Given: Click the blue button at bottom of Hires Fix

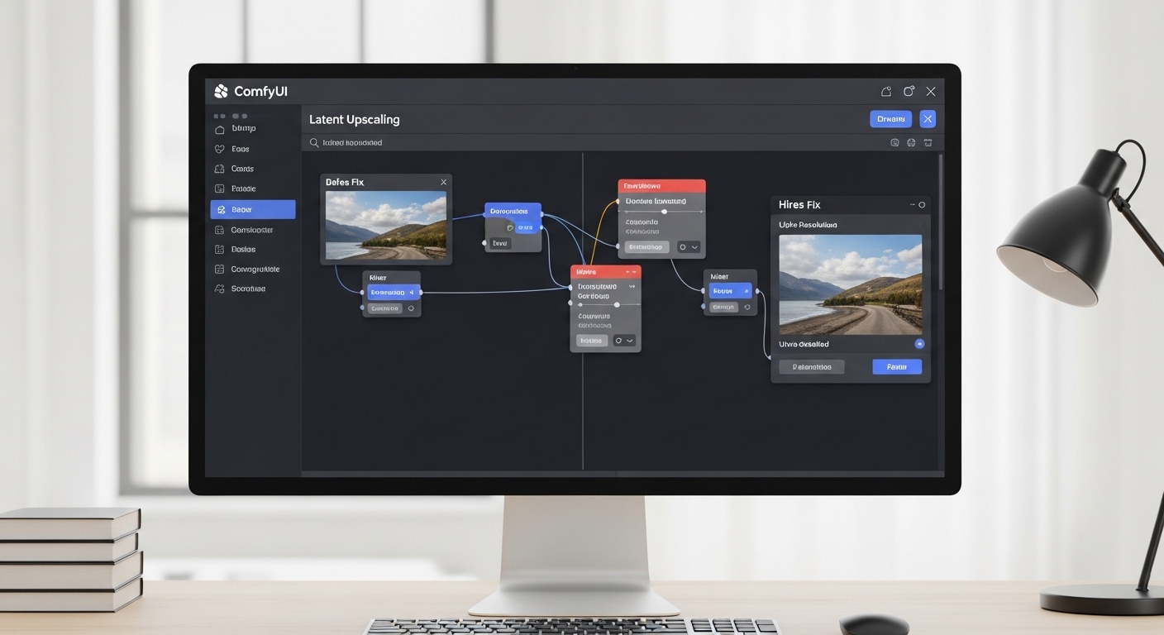Looking at the screenshot, I should coord(896,366).
